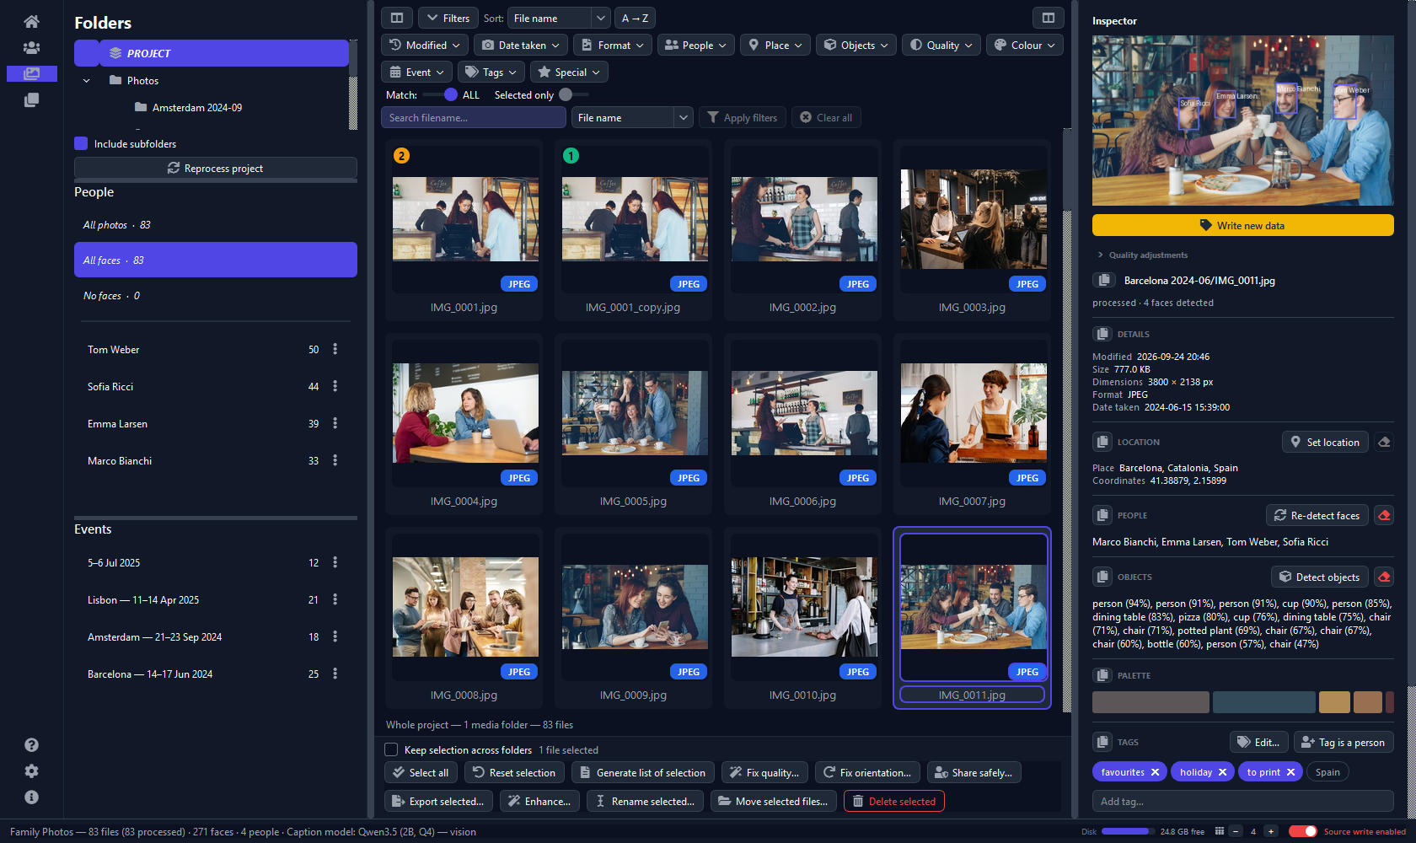Click the Write new data button
1416x843 pixels.
[x=1242, y=225]
